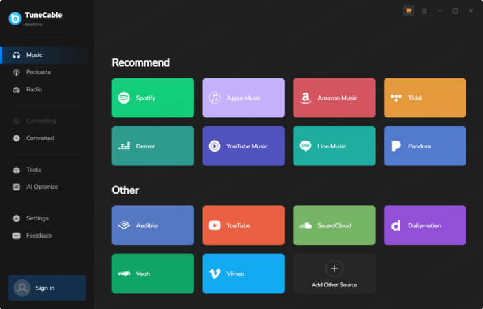Click the Vimeo logo icon
Screen dimensions: 483x309
pos(215,273)
